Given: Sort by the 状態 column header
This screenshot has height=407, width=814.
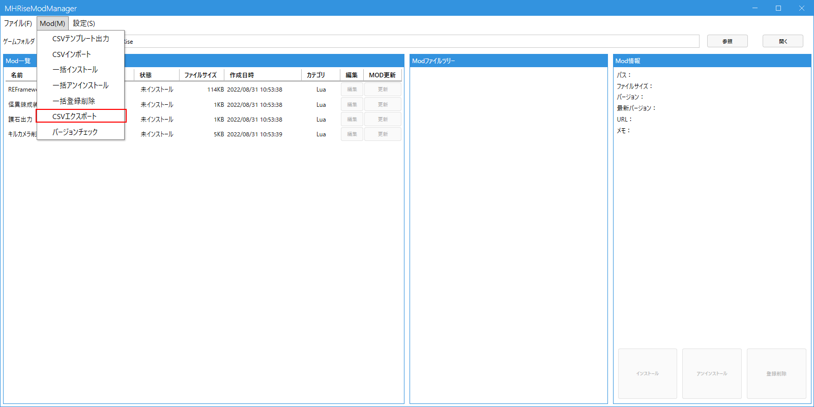Looking at the screenshot, I should pos(156,75).
